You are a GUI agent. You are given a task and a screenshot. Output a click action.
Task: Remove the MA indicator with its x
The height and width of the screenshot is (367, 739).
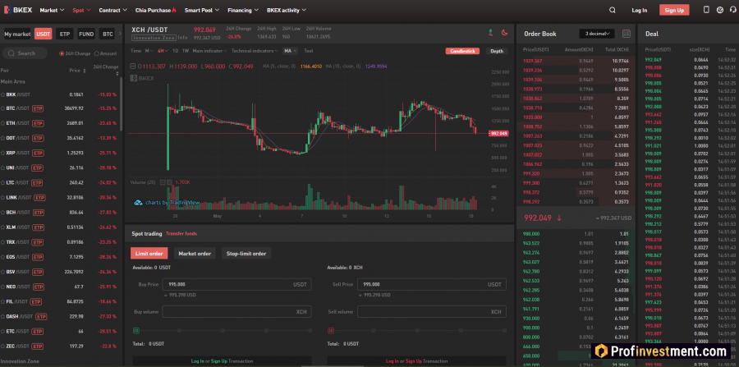click(295, 51)
